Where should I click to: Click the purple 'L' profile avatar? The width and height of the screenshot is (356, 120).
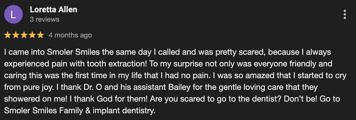point(13,14)
